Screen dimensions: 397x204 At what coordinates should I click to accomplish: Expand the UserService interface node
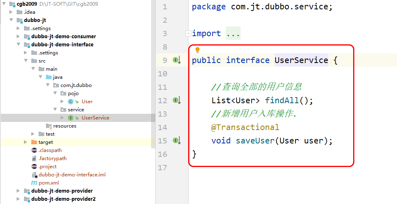(x=62, y=118)
